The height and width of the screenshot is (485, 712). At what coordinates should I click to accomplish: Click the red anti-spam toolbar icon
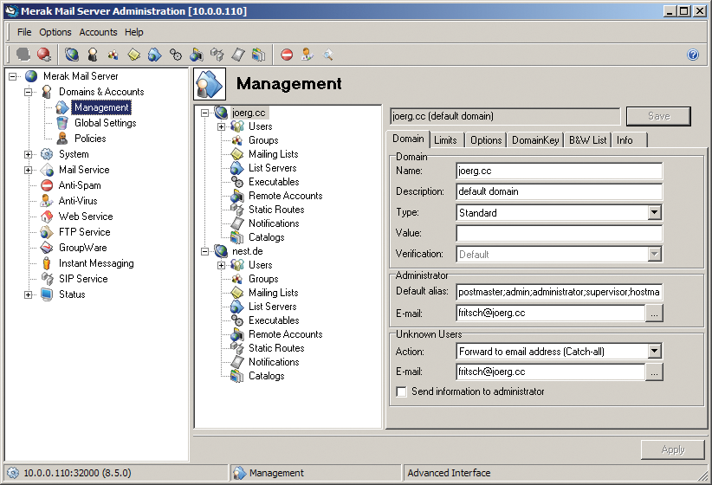[287, 55]
